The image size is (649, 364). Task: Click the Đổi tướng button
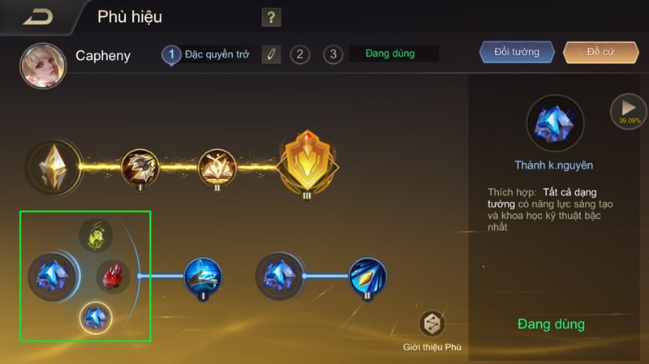tap(517, 52)
